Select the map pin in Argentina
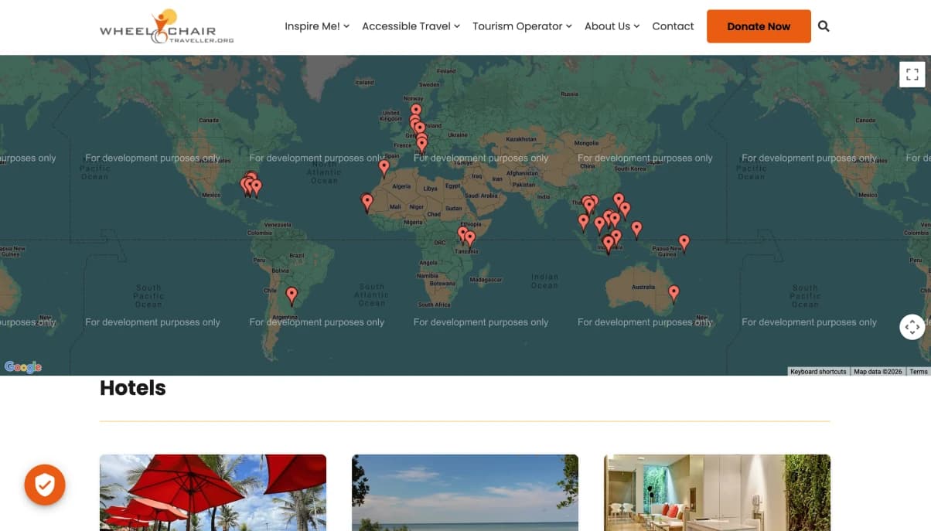This screenshot has height=531, width=931. coord(292,294)
